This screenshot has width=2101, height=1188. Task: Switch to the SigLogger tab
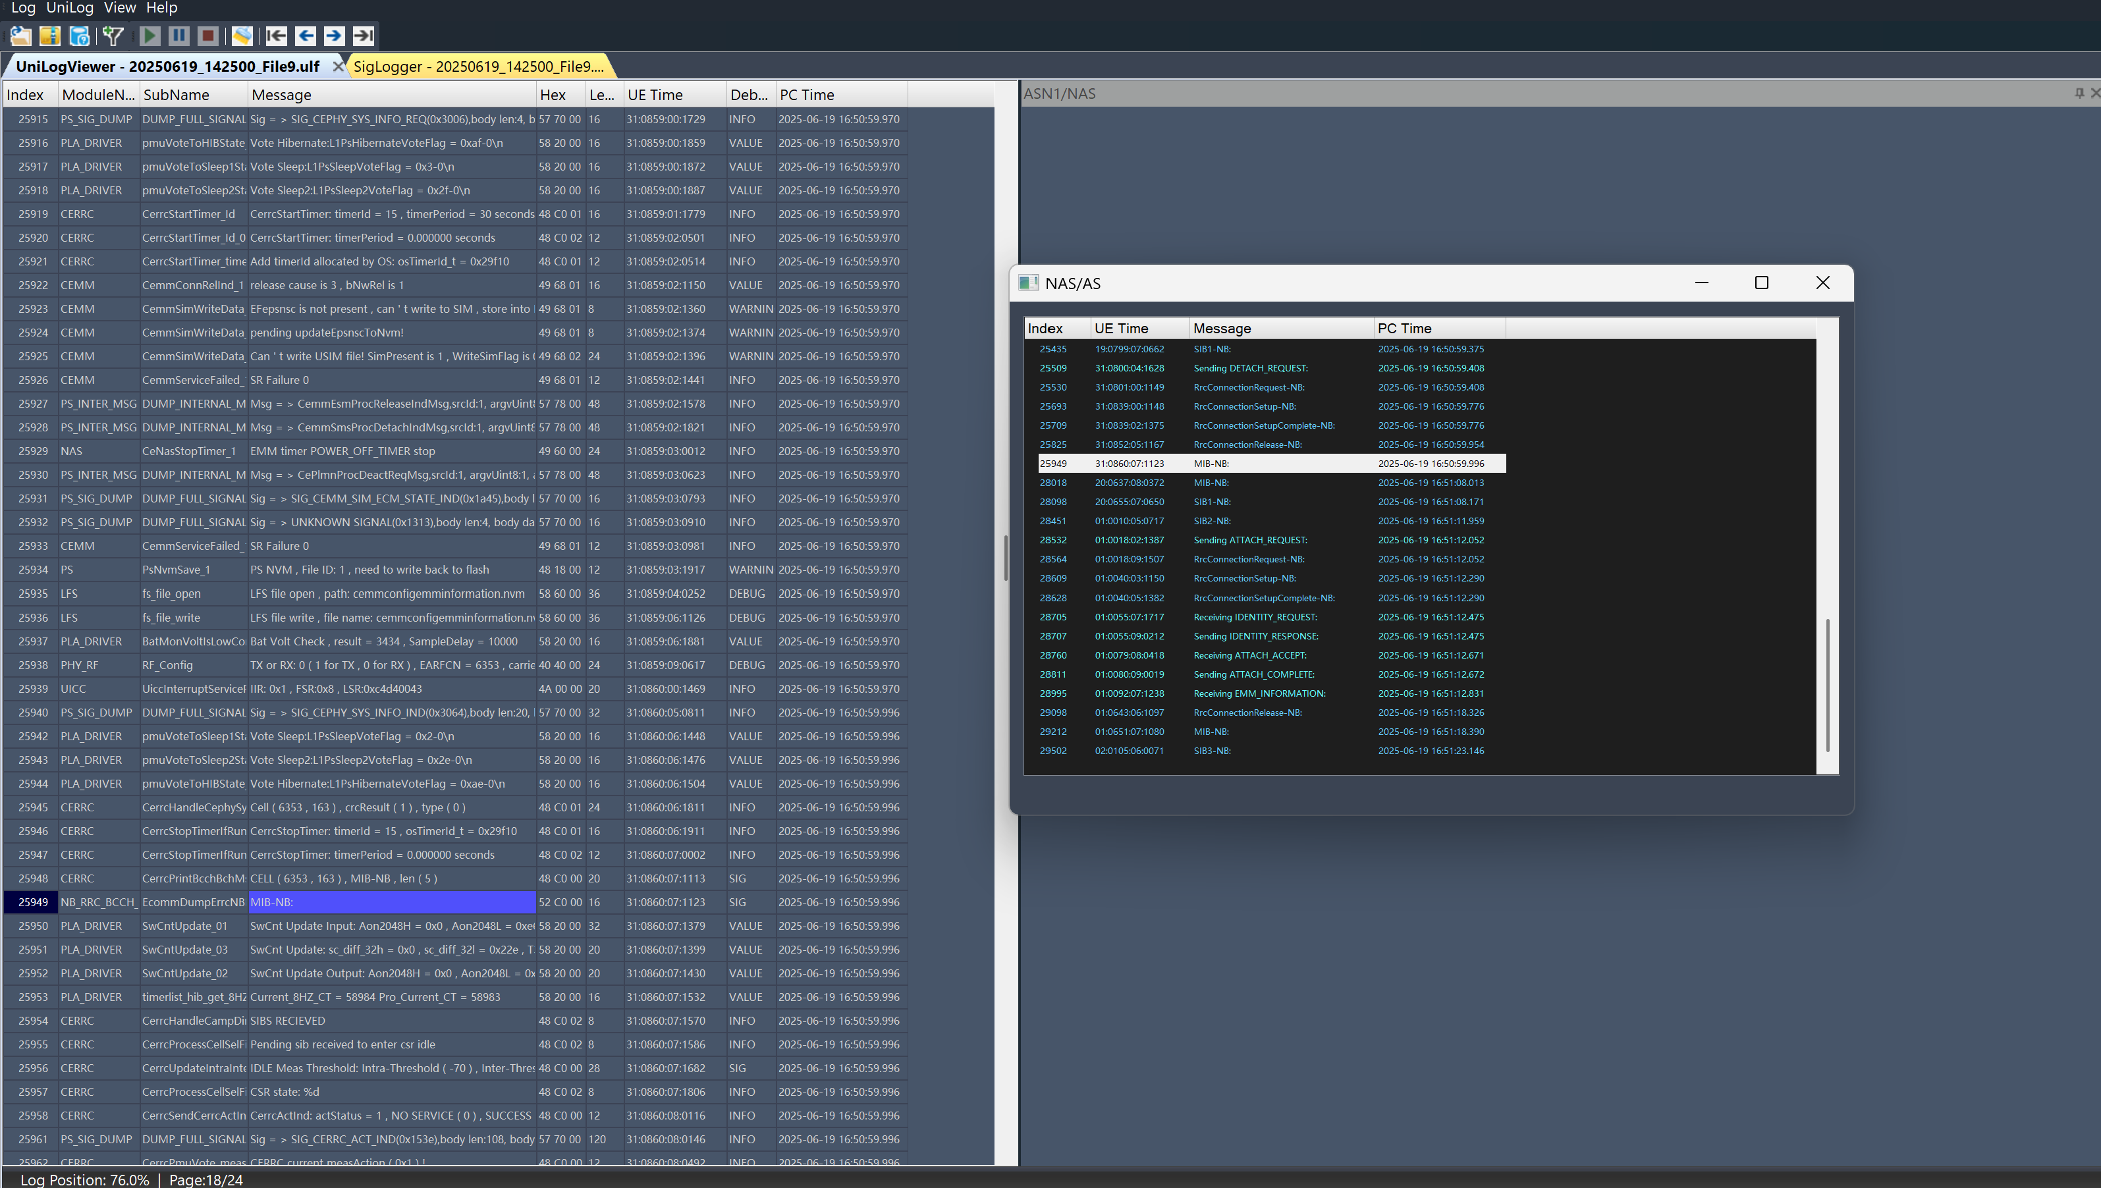pyautogui.click(x=478, y=66)
